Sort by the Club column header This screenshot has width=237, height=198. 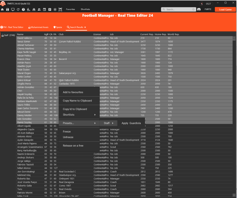[x=61, y=34]
